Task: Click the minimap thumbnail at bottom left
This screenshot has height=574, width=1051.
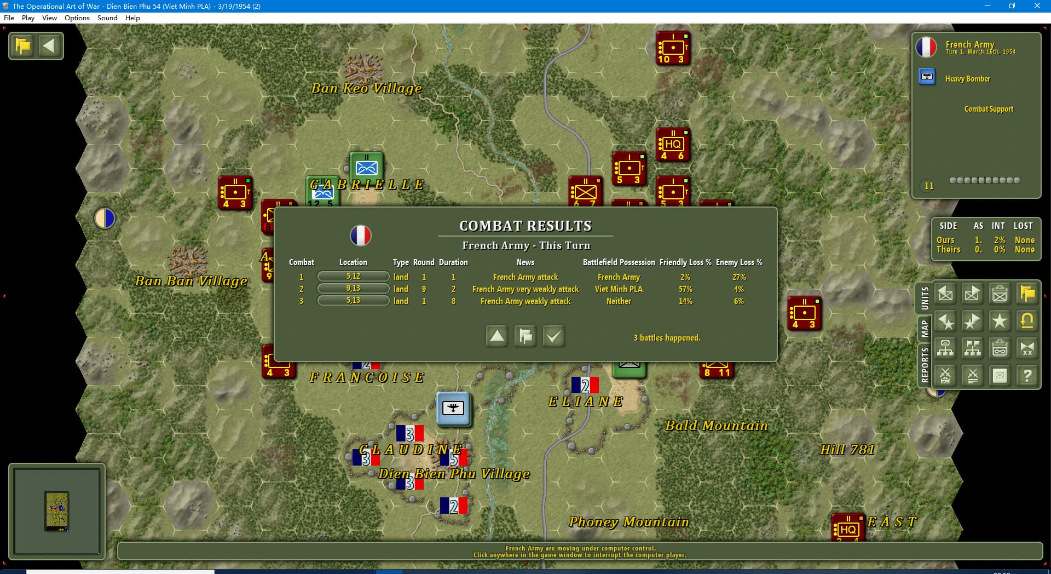Action: point(56,511)
